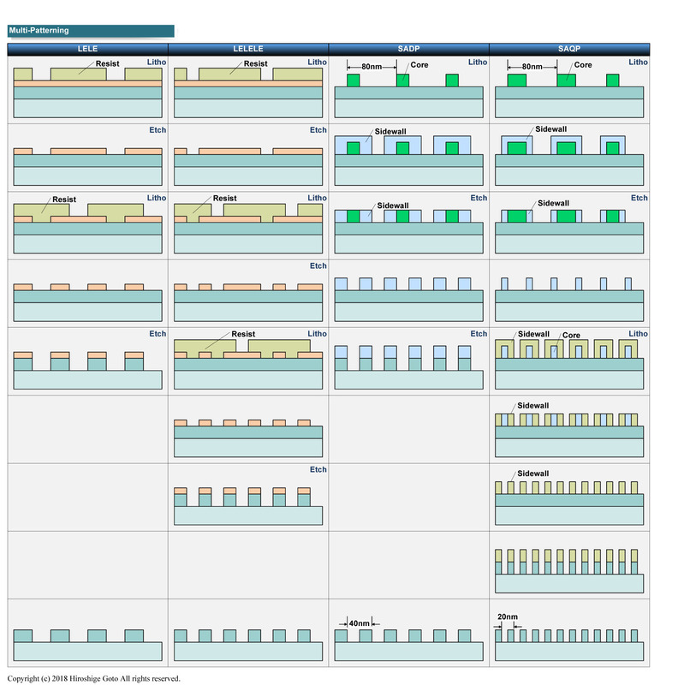The height and width of the screenshot is (685, 678).
Task: Click the Etch label in LELE second step
Action: tap(158, 130)
